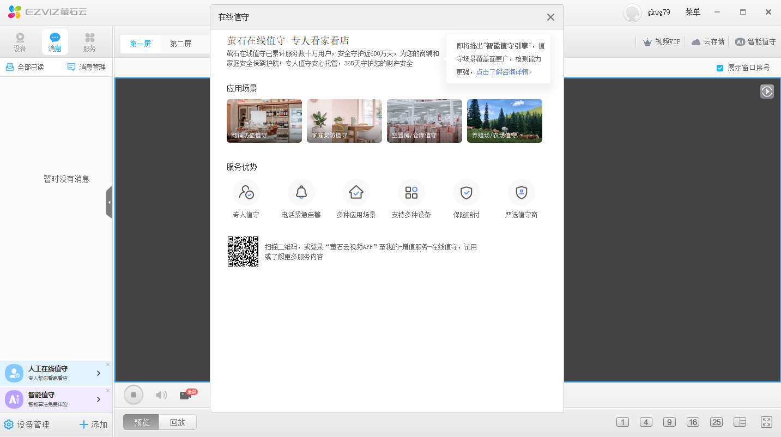The width and height of the screenshot is (781, 437).
Task: Open the 养殖场/农场值守 scenario thumbnail
Action: click(x=505, y=121)
